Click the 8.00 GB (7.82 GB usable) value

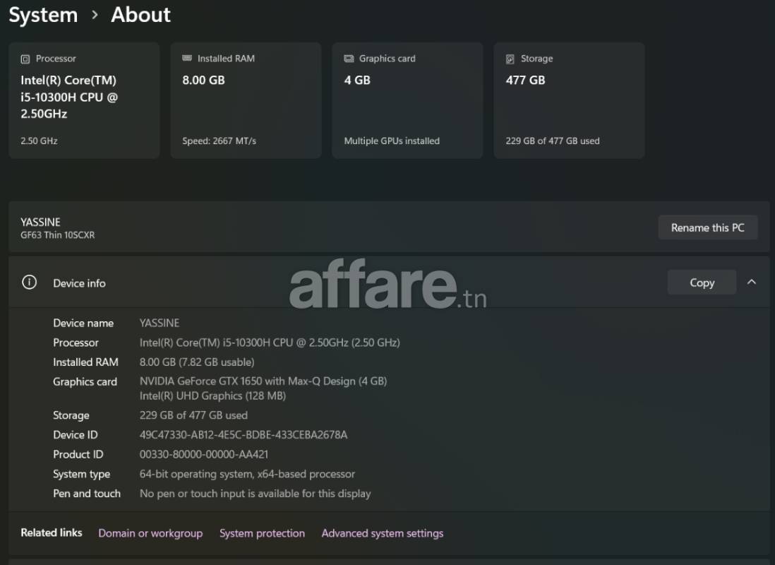[197, 362]
